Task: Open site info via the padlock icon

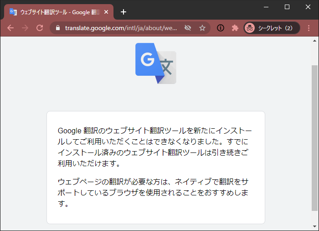Action: (57, 28)
